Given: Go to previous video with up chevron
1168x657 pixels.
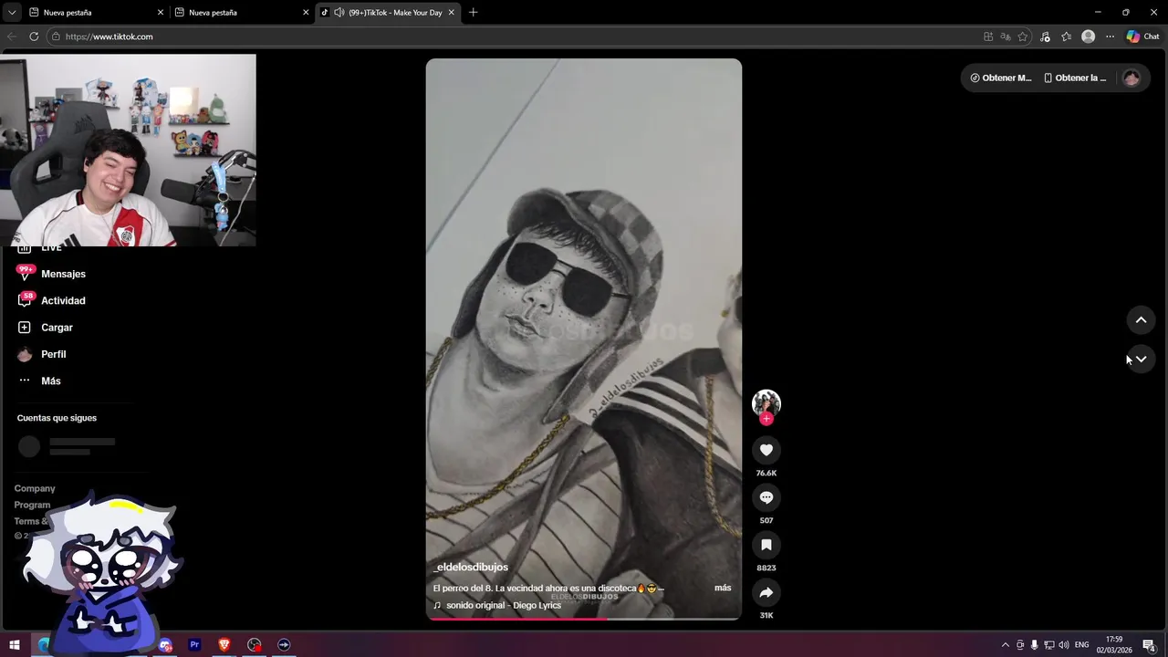Looking at the screenshot, I should coord(1141,320).
